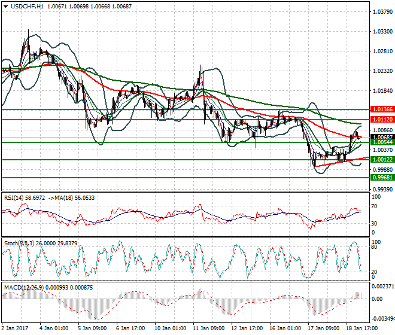This screenshot has width=395, height=335.
Task: Click the Stochastic scale level 80
Action: click(375, 246)
